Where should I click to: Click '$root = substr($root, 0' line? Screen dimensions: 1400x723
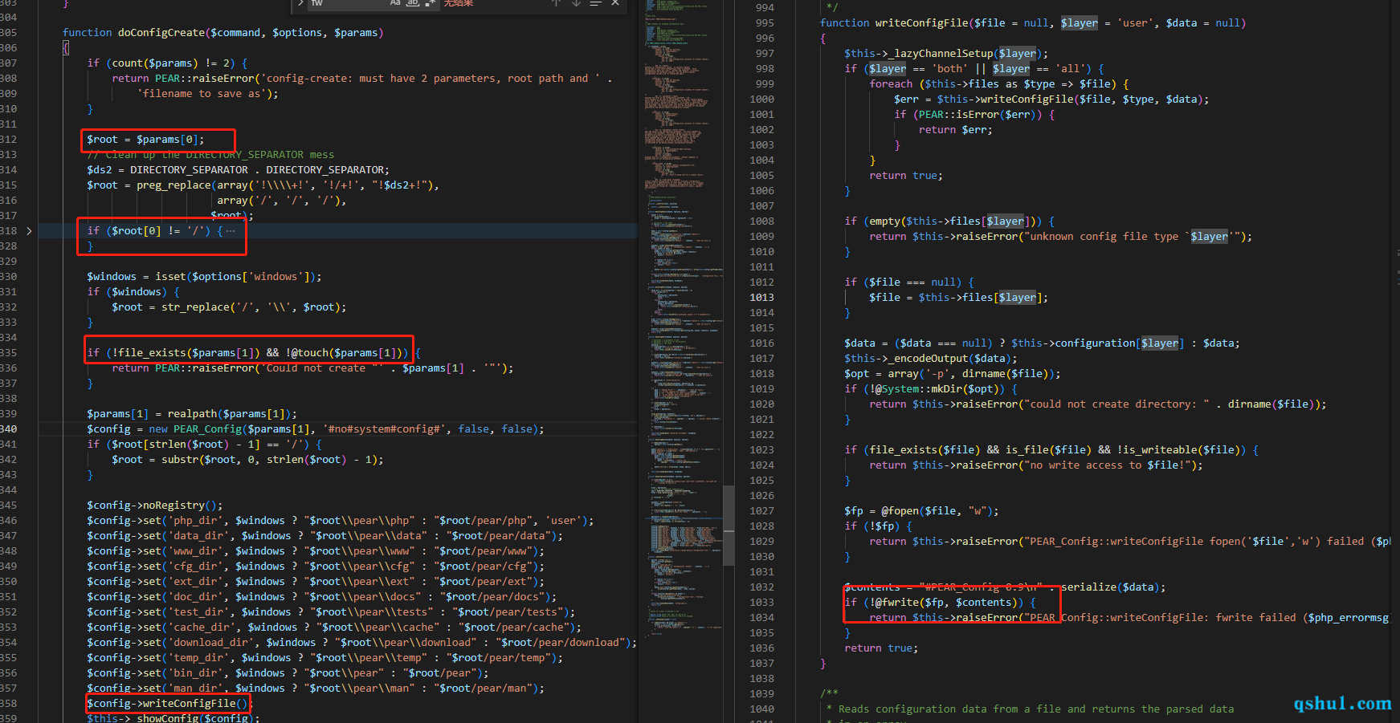point(247,460)
